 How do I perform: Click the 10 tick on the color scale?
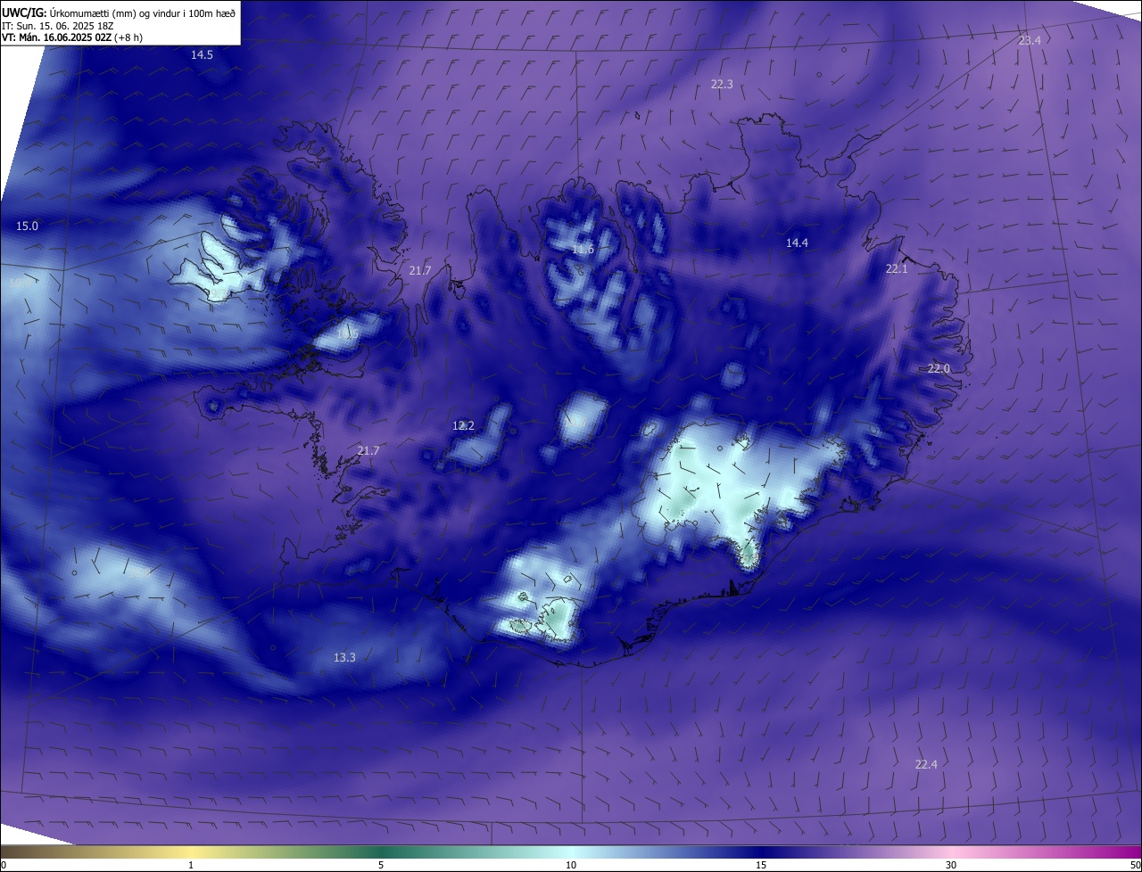coord(571,865)
